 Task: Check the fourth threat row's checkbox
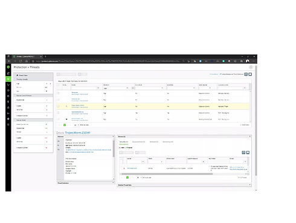point(58,113)
